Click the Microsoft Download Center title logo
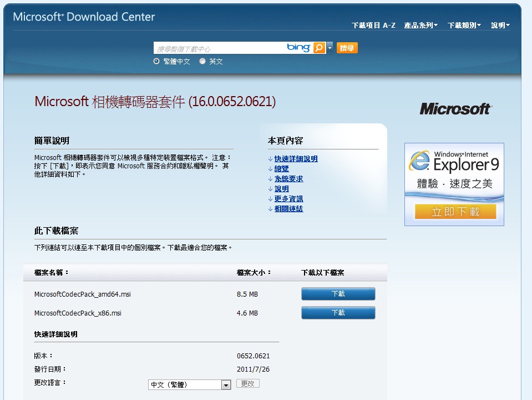The width and height of the screenshot is (532, 400). [x=84, y=17]
